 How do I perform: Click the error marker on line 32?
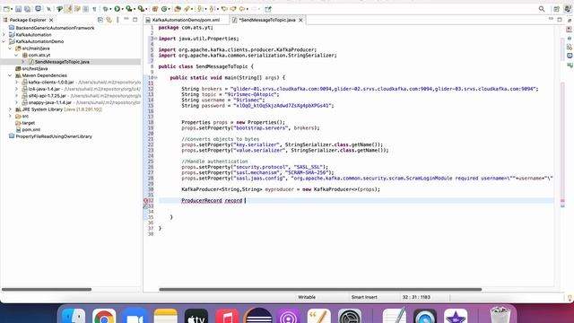145,201
